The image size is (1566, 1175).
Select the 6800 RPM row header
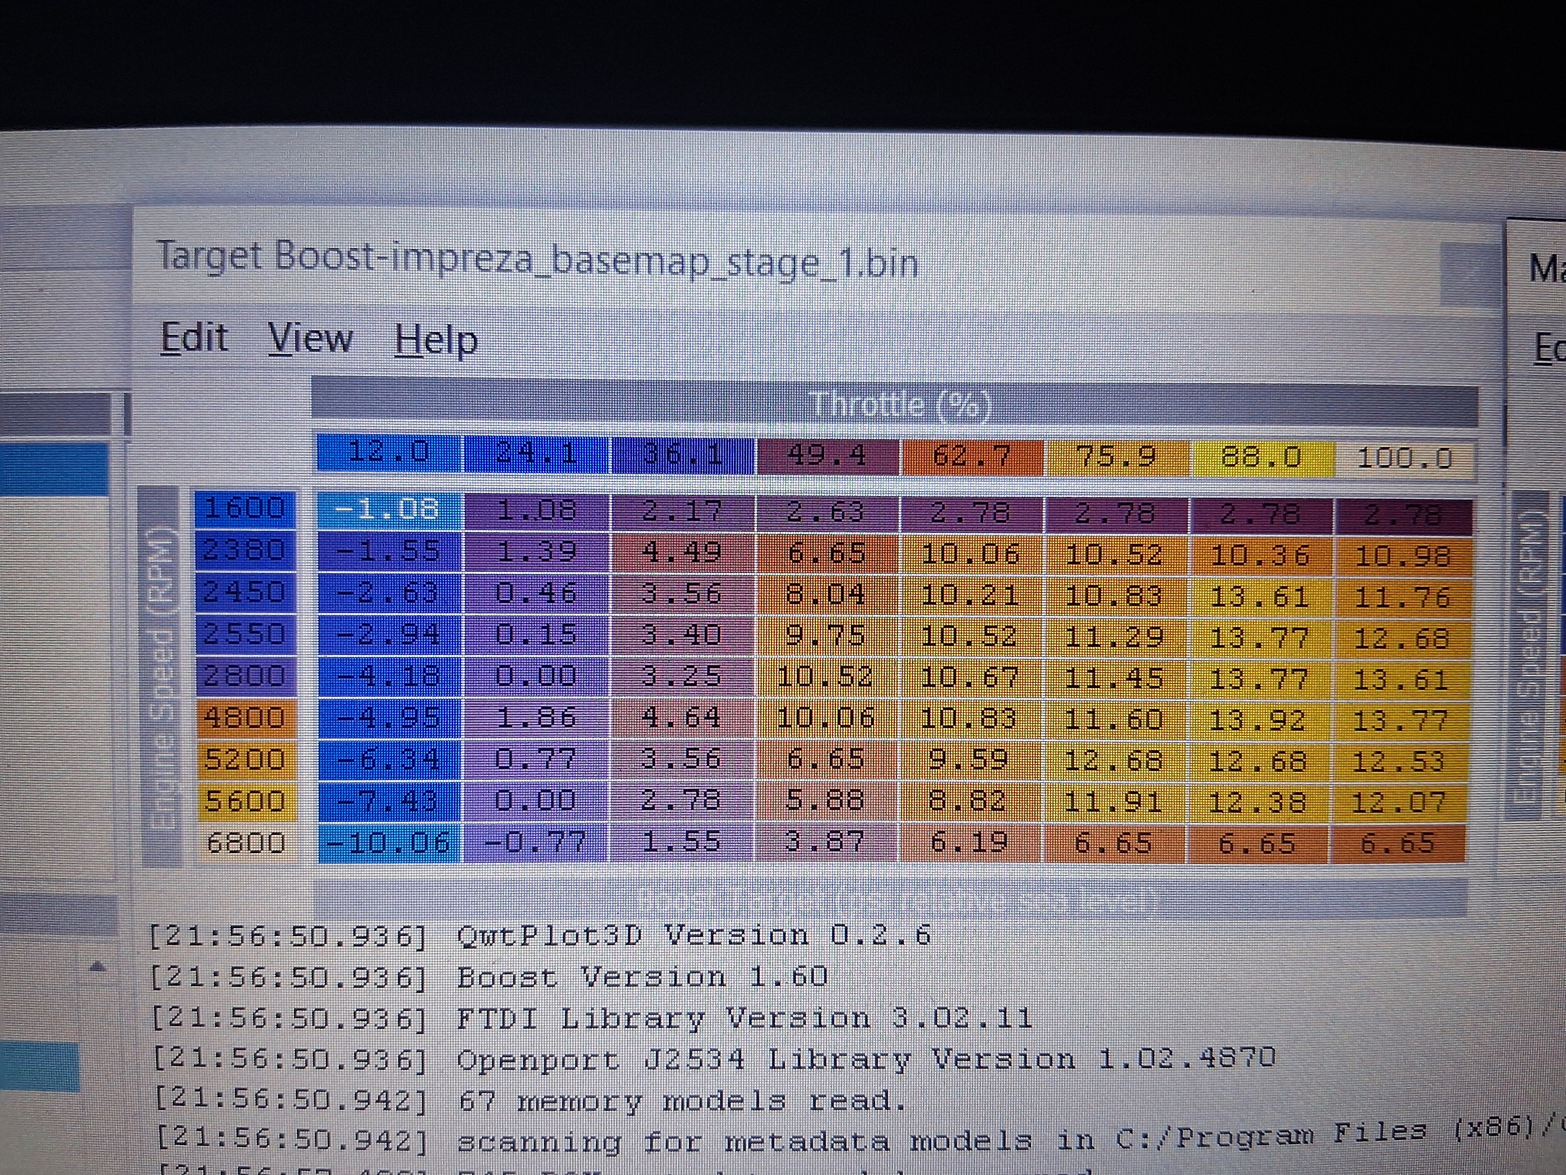(246, 843)
